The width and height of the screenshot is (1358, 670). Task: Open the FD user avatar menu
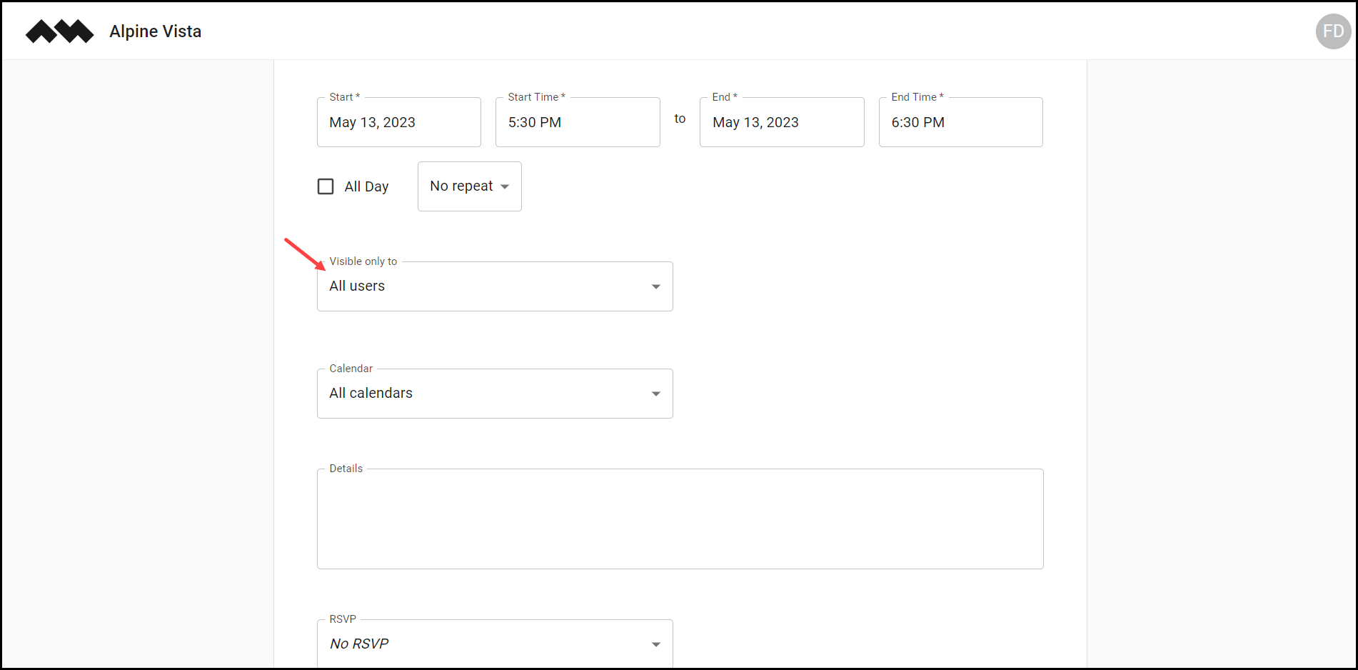(1333, 31)
